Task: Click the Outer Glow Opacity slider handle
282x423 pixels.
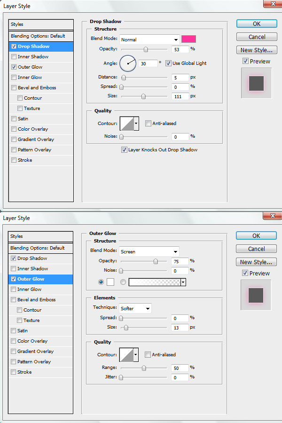Action: click(x=156, y=261)
